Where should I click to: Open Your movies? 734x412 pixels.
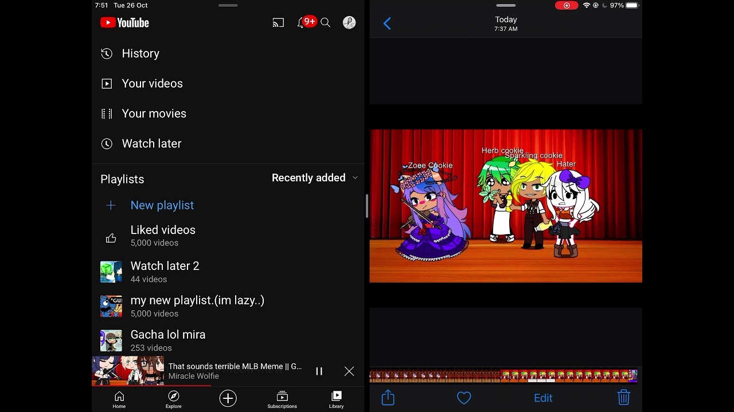(x=228, y=113)
